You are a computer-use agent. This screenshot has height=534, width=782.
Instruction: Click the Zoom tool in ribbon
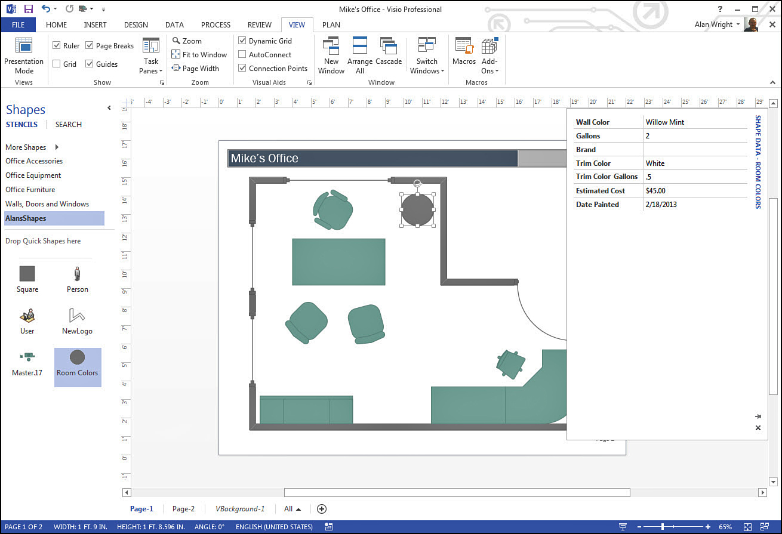tap(187, 41)
